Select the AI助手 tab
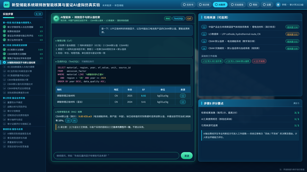The height and width of the screenshot is (172, 307). 220,5
